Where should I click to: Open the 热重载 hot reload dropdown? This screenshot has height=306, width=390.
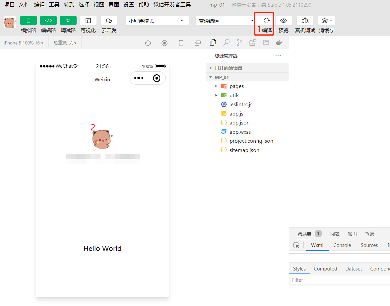65,43
